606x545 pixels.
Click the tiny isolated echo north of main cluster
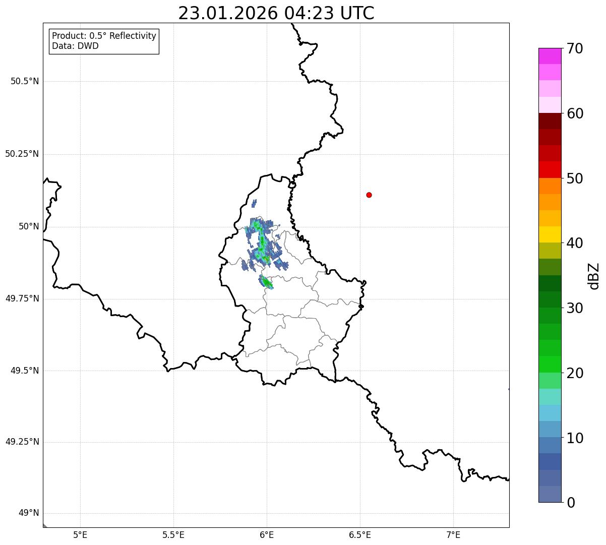click(254, 203)
